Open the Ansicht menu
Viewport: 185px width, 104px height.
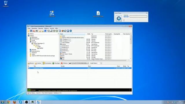pos(52,28)
